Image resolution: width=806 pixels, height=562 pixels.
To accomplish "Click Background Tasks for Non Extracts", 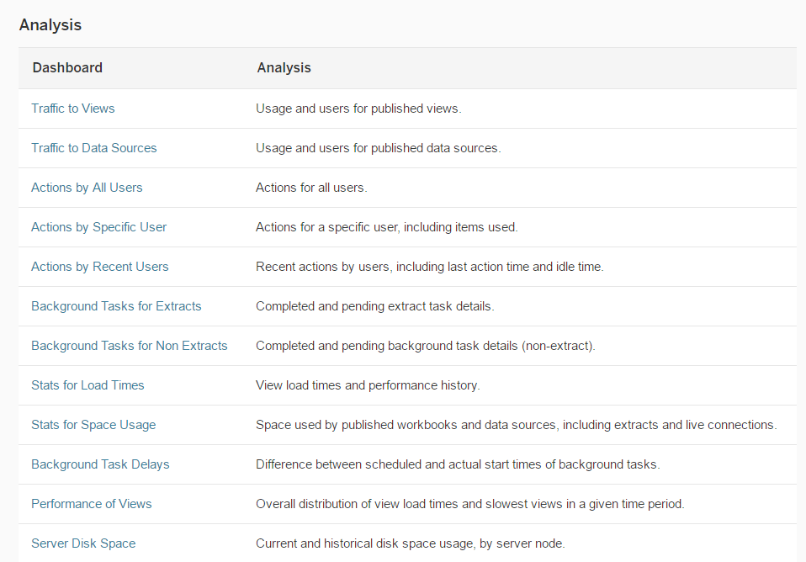I will tap(129, 346).
